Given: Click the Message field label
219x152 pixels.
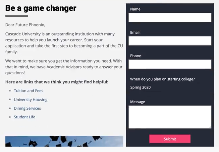Looking at the screenshot, I should pos(138,102).
